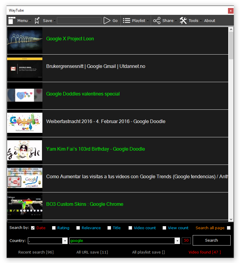This screenshot has width=241, height=263.
Task: Click the URL input field in toolbar
Action: [x=79, y=20]
